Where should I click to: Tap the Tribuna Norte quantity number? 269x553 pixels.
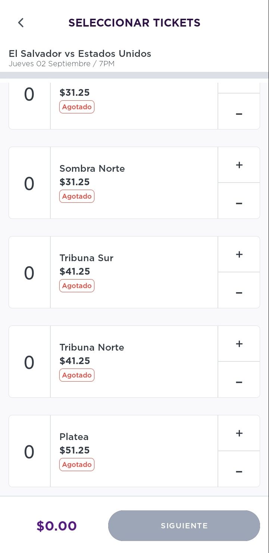(29, 362)
